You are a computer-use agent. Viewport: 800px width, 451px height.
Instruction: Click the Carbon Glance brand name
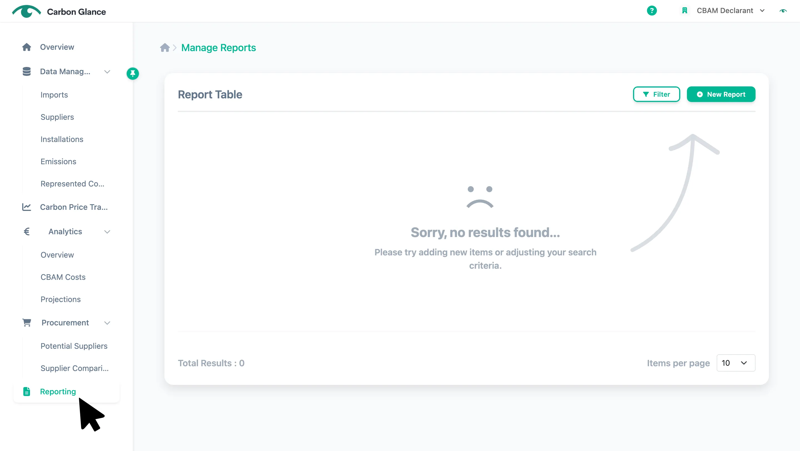(x=76, y=12)
